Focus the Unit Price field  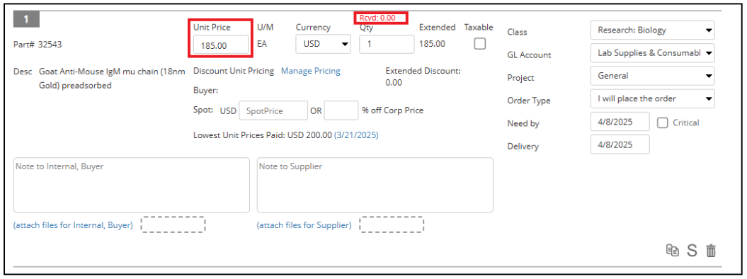pyautogui.click(x=221, y=46)
